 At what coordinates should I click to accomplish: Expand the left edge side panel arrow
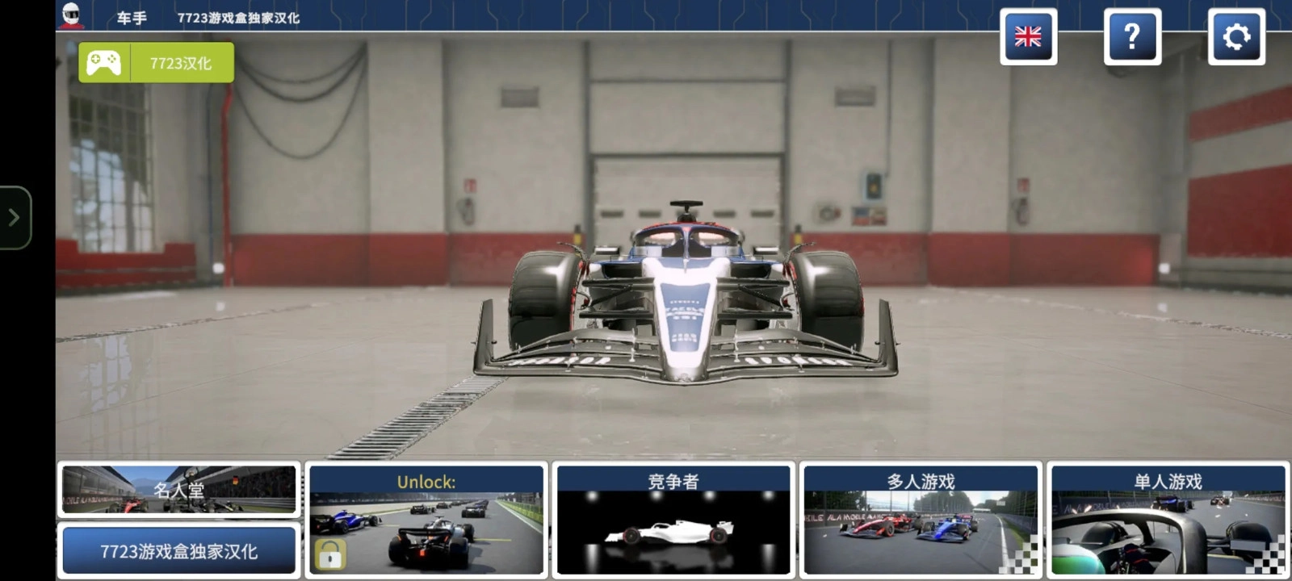[14, 217]
